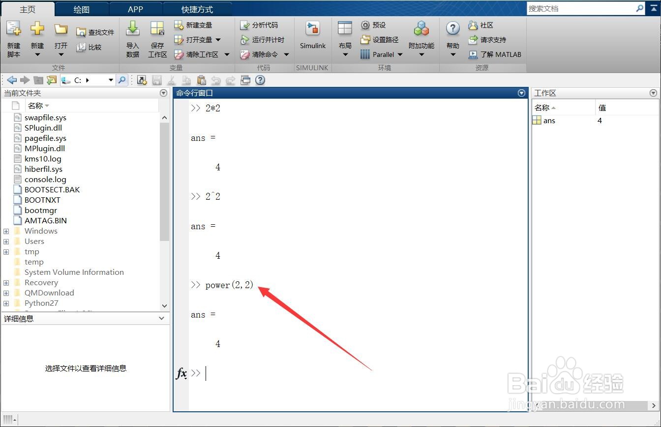Click in the command prompt input line
Image resolution: width=661 pixels, height=427 pixels.
pyautogui.click(x=359, y=374)
